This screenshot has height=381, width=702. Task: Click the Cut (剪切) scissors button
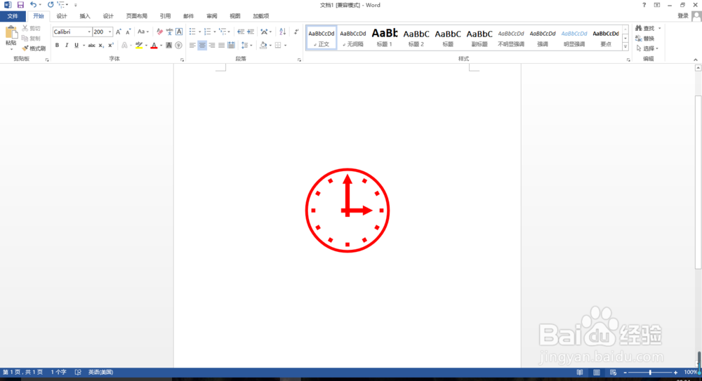pos(31,28)
